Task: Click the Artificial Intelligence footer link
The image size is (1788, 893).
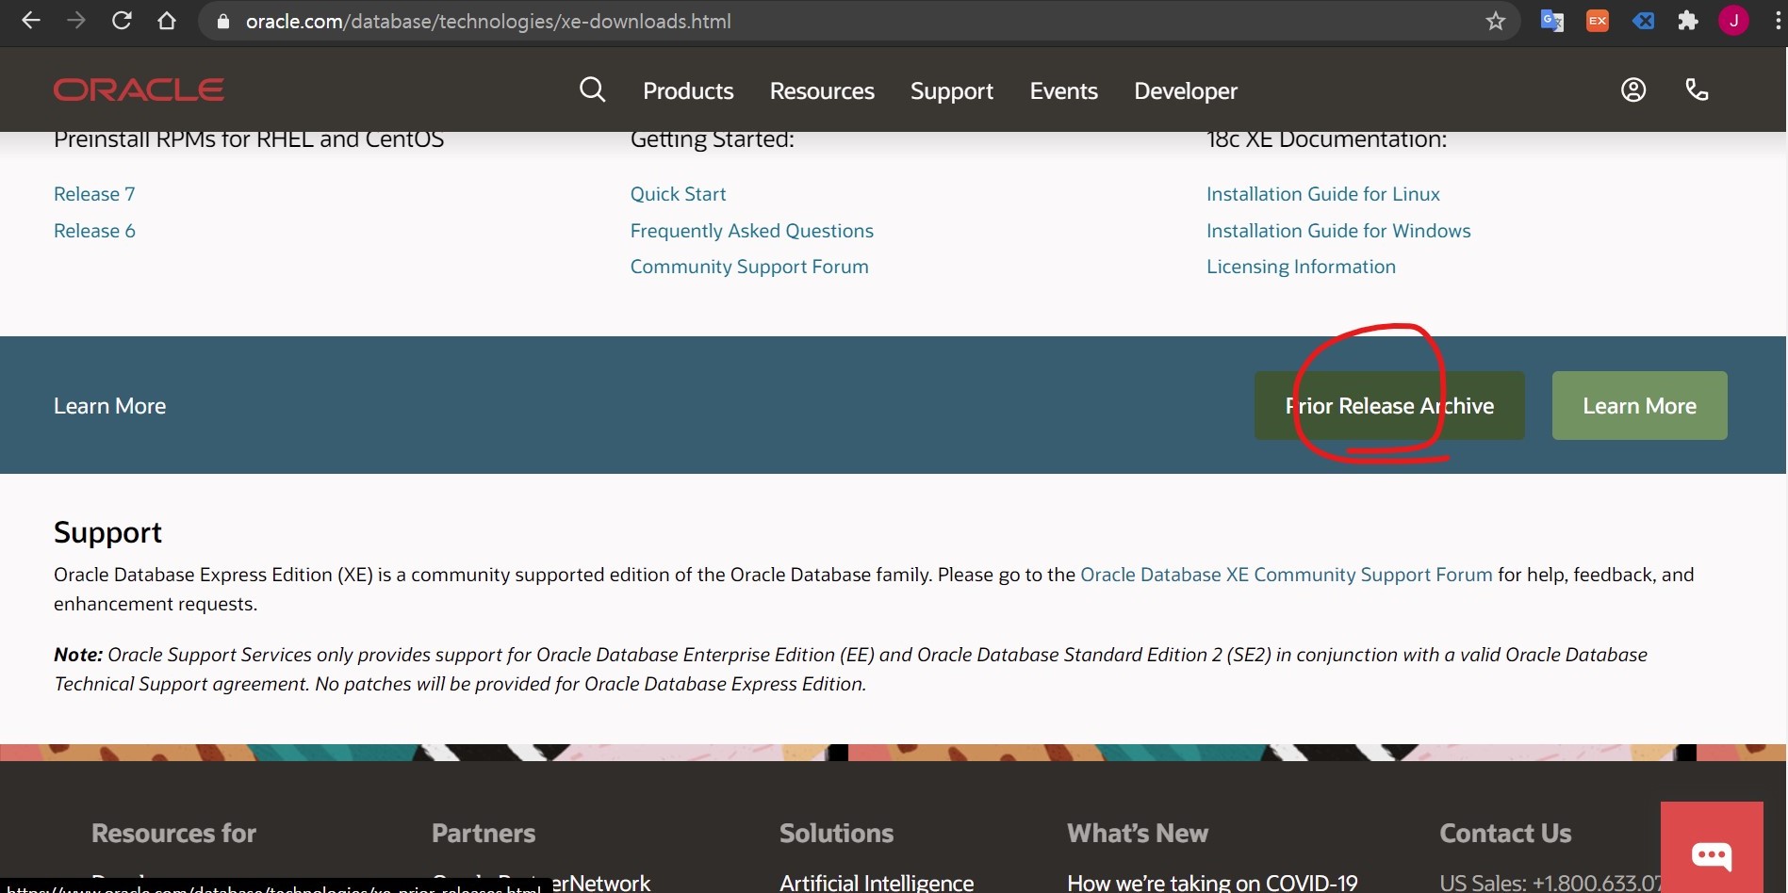Action: [x=877, y=883]
